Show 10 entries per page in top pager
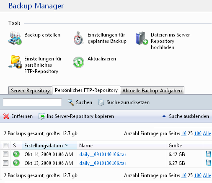 [184, 133]
